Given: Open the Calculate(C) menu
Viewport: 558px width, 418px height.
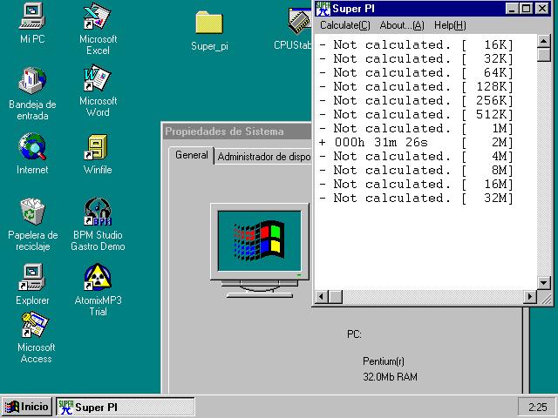Looking at the screenshot, I should pos(345,25).
